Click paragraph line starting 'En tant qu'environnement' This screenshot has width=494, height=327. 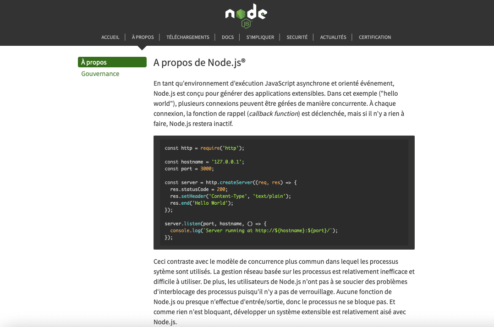274,83
